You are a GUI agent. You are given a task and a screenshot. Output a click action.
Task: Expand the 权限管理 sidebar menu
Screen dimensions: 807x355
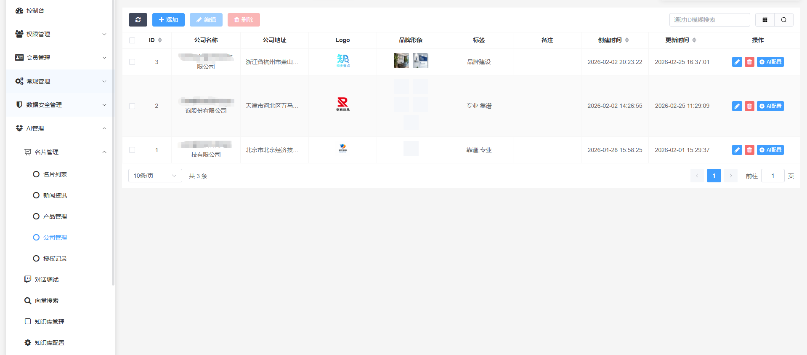(x=60, y=34)
